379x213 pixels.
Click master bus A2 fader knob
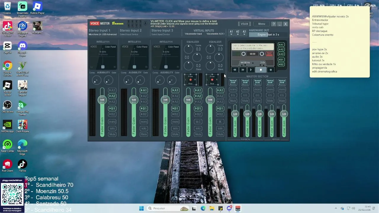[247, 114]
